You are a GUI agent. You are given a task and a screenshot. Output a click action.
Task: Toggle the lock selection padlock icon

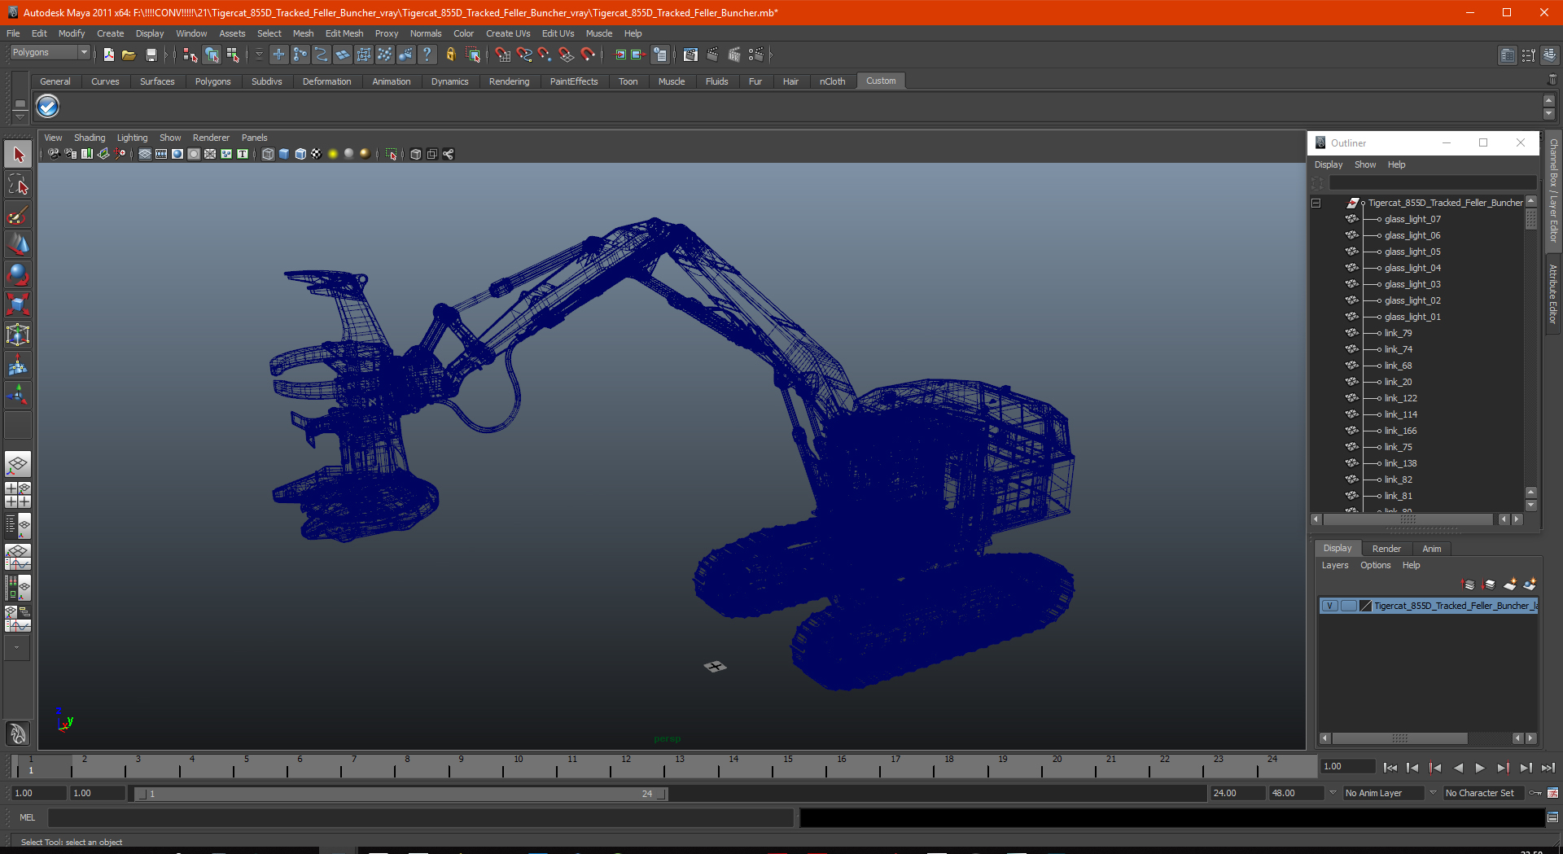point(450,55)
